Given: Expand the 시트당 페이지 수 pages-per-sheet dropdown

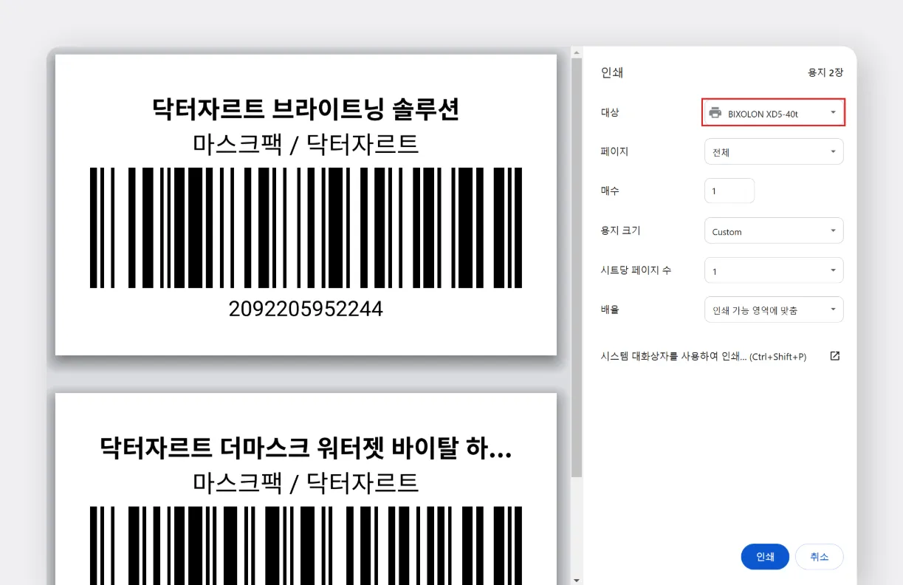Looking at the screenshot, I should click(773, 270).
